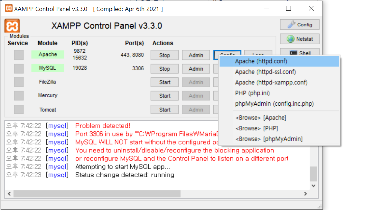Click the log's horizontal scrollbar thumb
The height and width of the screenshot is (210, 391).
[x=97, y=194]
